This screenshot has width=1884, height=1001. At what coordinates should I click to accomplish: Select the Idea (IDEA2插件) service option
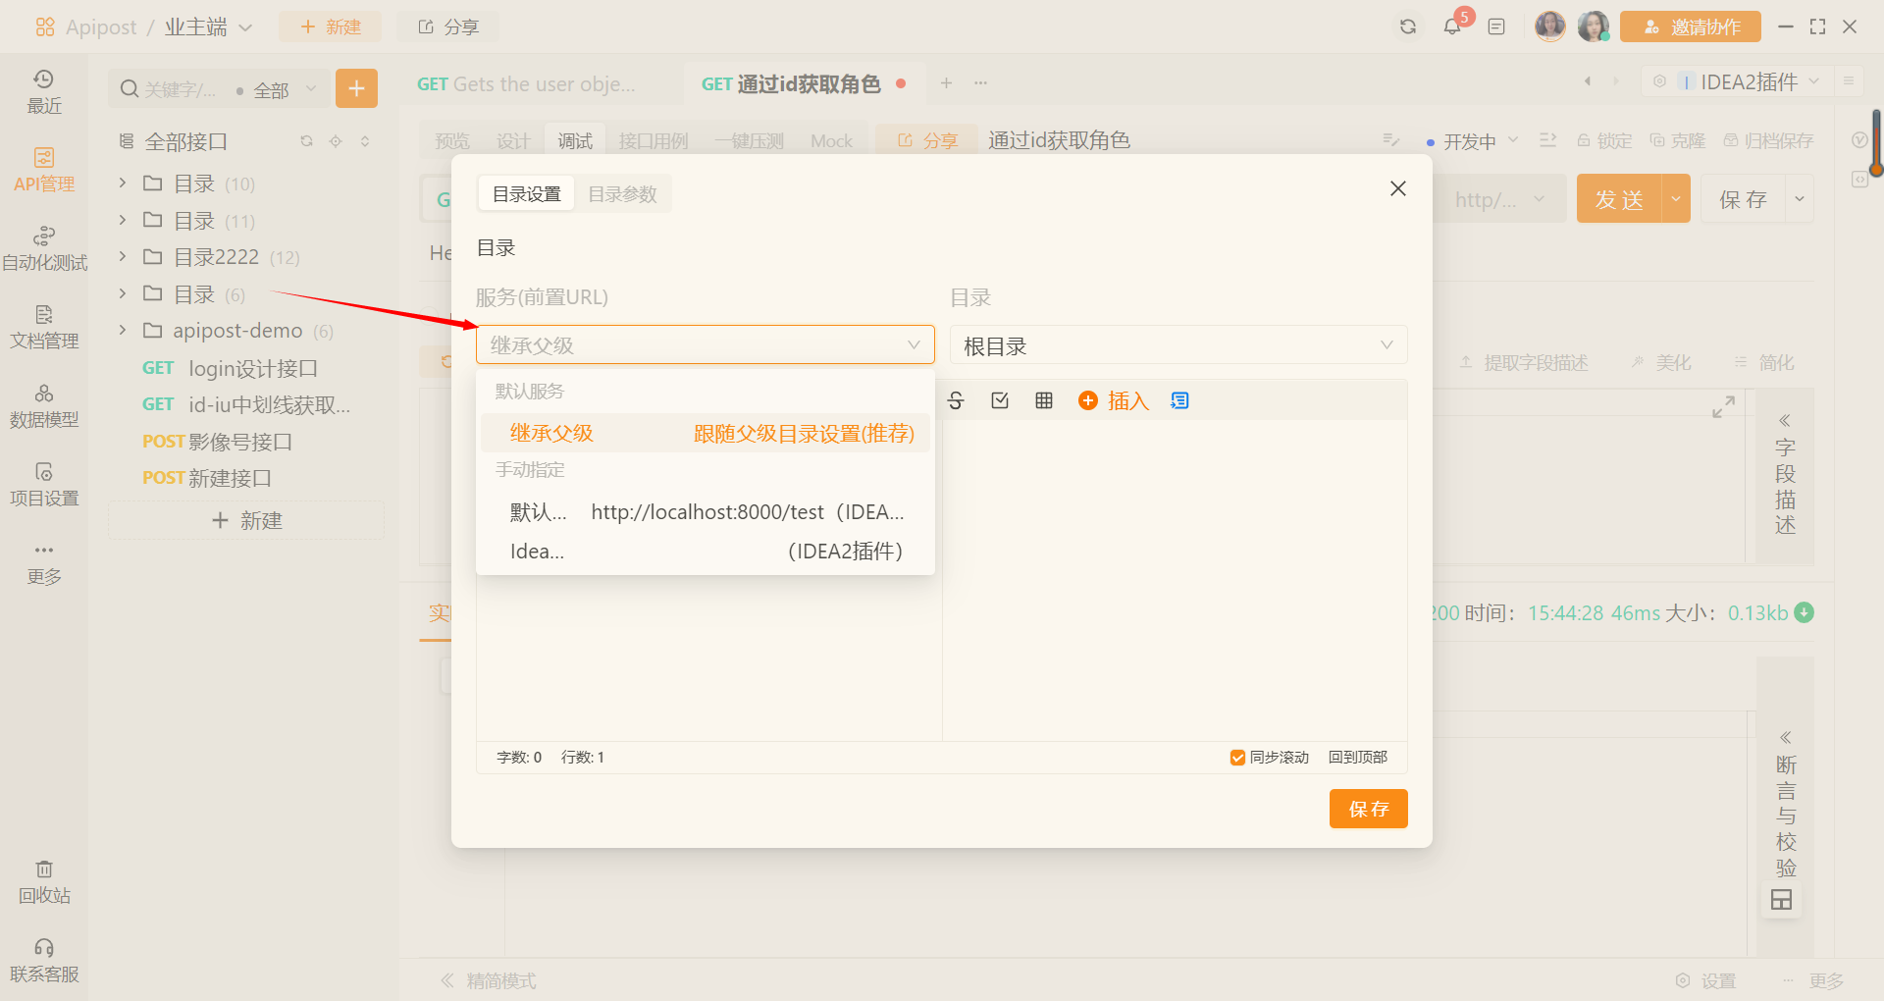click(705, 551)
